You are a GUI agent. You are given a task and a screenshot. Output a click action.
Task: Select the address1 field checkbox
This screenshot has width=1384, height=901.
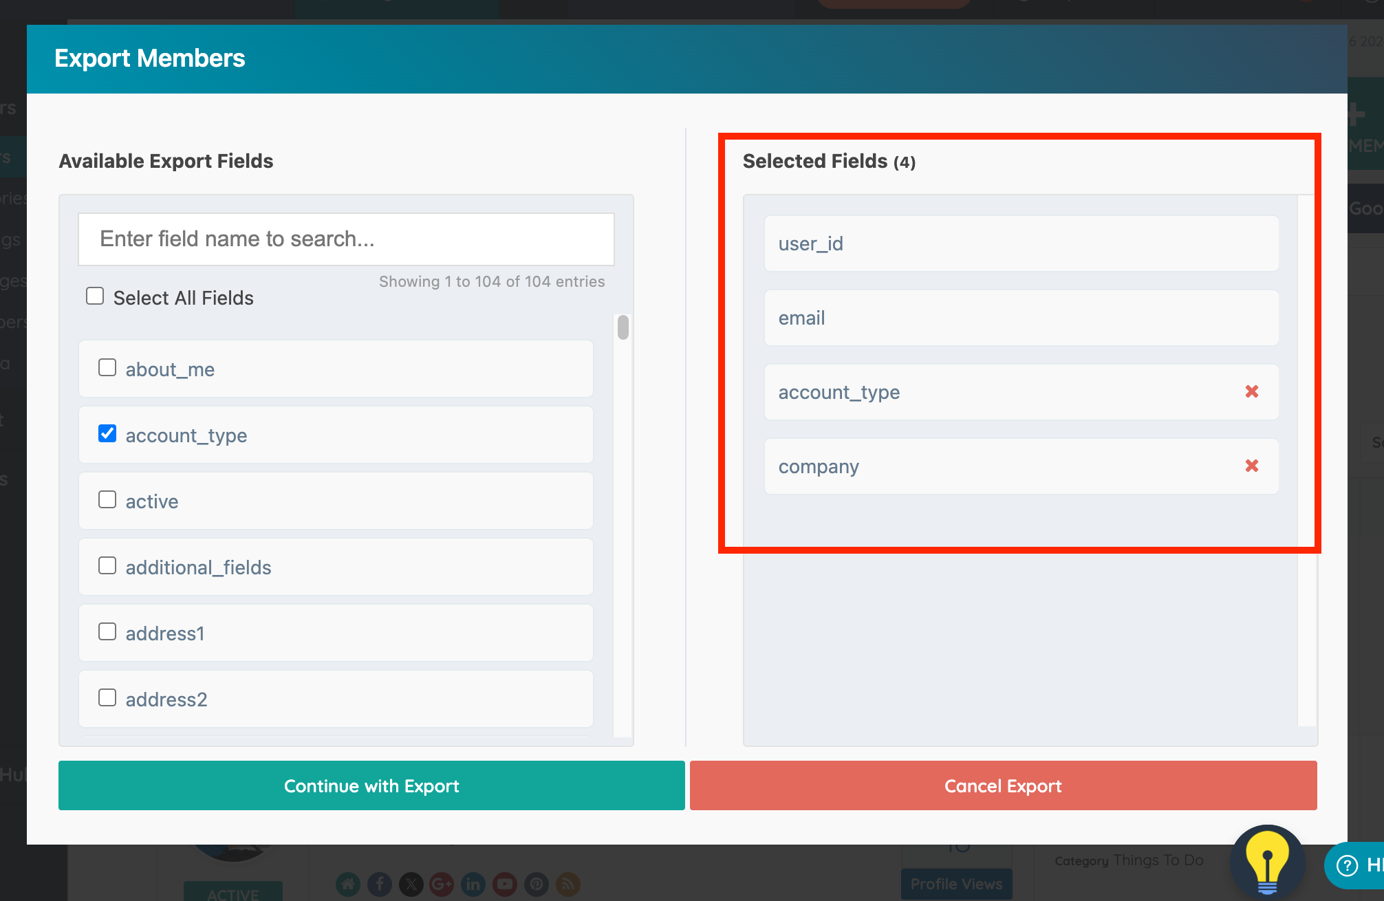click(107, 632)
